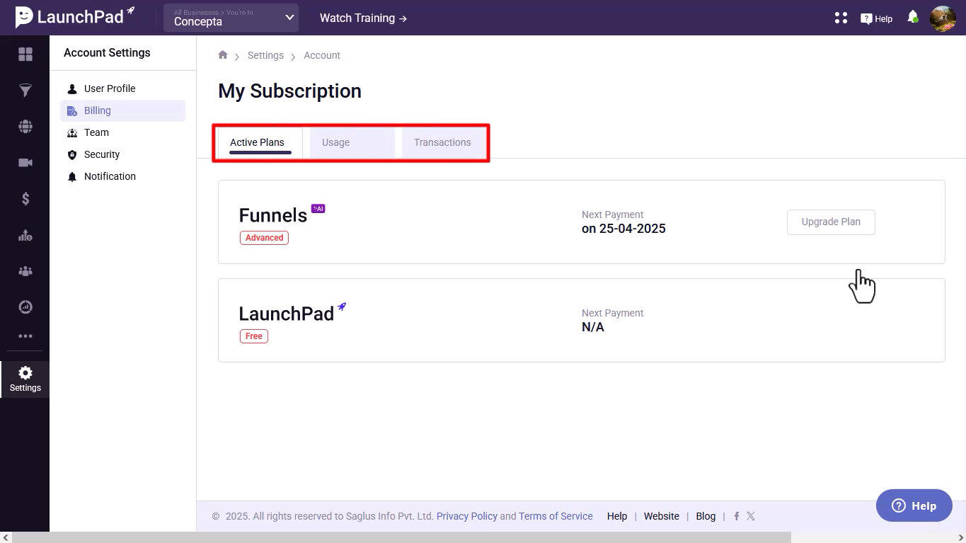The width and height of the screenshot is (966, 543).
Task: Open Security in Account Settings
Action: click(101, 154)
